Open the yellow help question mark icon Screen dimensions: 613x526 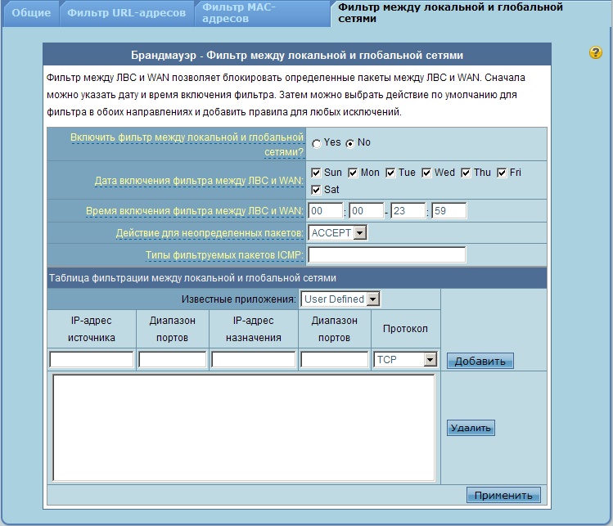[x=596, y=52]
